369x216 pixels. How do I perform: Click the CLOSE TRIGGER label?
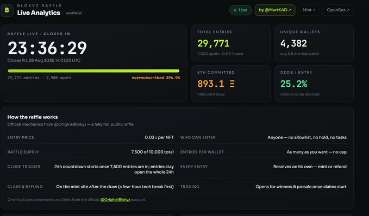click(24, 167)
